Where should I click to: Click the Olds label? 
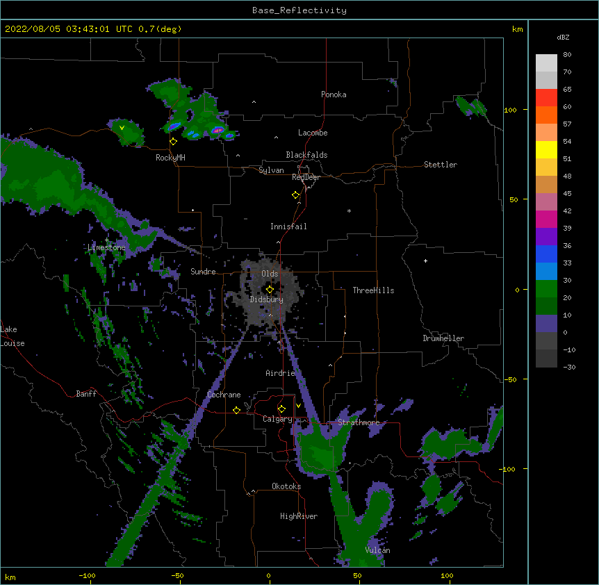[x=270, y=274]
